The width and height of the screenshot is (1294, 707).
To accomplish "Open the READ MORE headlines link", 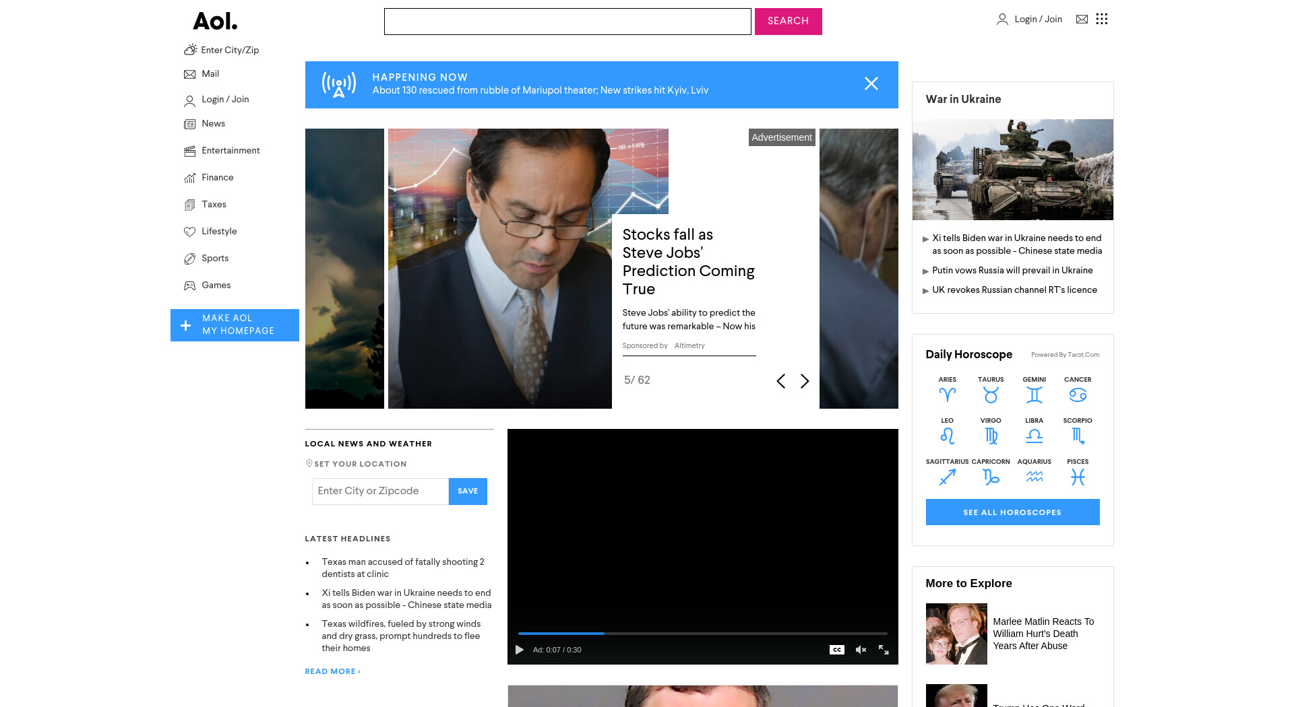I will (x=333, y=671).
